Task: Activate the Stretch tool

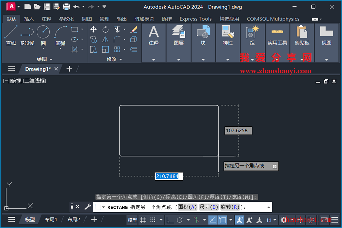Action: coord(94,49)
